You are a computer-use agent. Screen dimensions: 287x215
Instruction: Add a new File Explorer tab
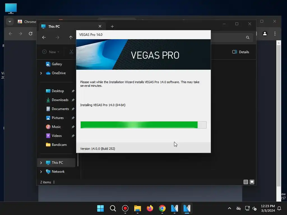[112, 27]
